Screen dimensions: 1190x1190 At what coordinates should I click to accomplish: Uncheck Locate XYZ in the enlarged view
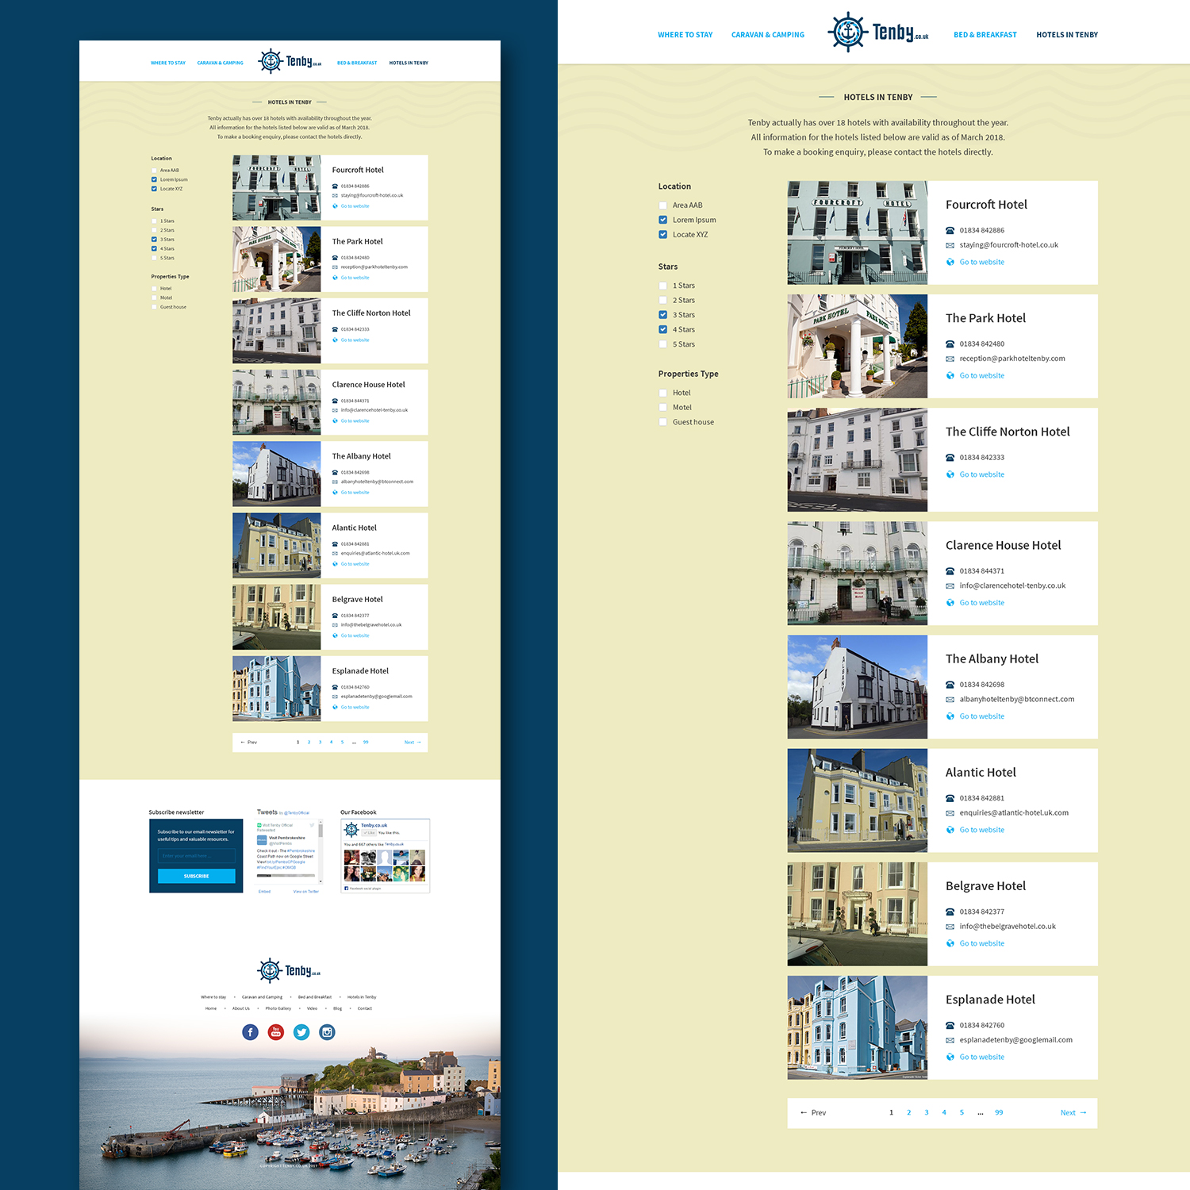[x=663, y=235]
